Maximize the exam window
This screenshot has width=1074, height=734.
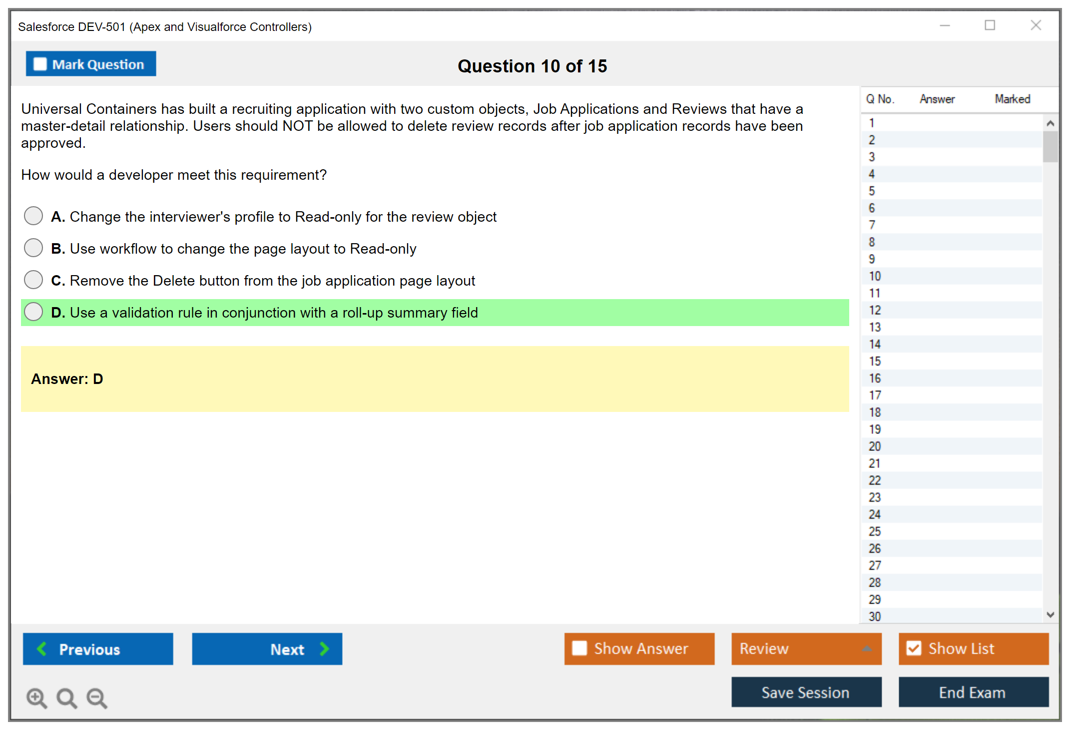click(990, 25)
